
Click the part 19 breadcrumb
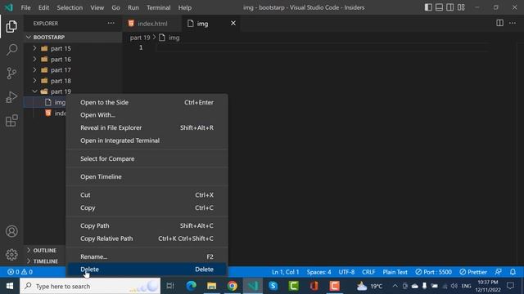(x=140, y=38)
